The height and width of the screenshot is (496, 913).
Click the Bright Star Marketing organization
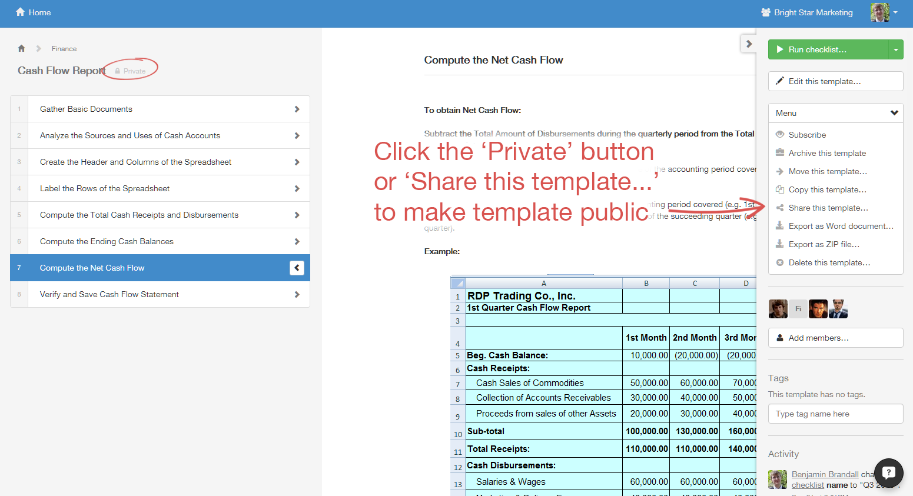click(806, 12)
